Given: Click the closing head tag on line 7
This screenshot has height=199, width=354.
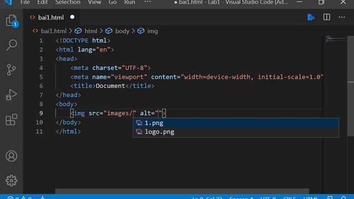Looking at the screenshot, I should pyautogui.click(x=68, y=95).
